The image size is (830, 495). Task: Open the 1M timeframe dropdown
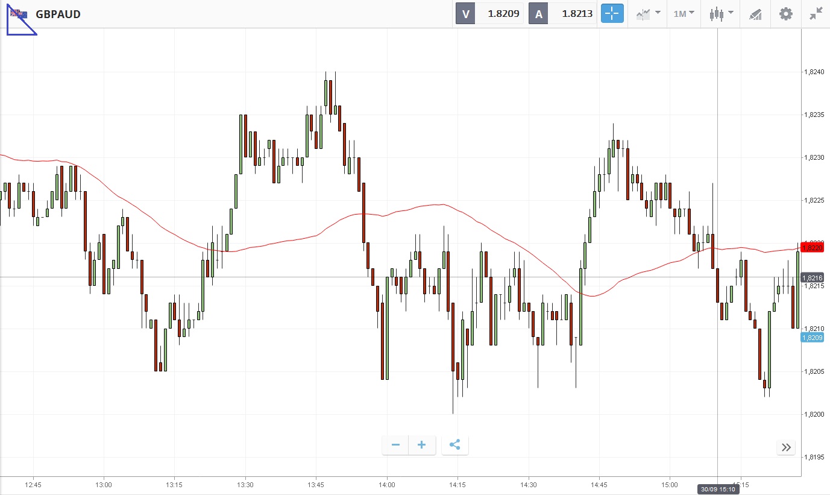click(x=684, y=14)
